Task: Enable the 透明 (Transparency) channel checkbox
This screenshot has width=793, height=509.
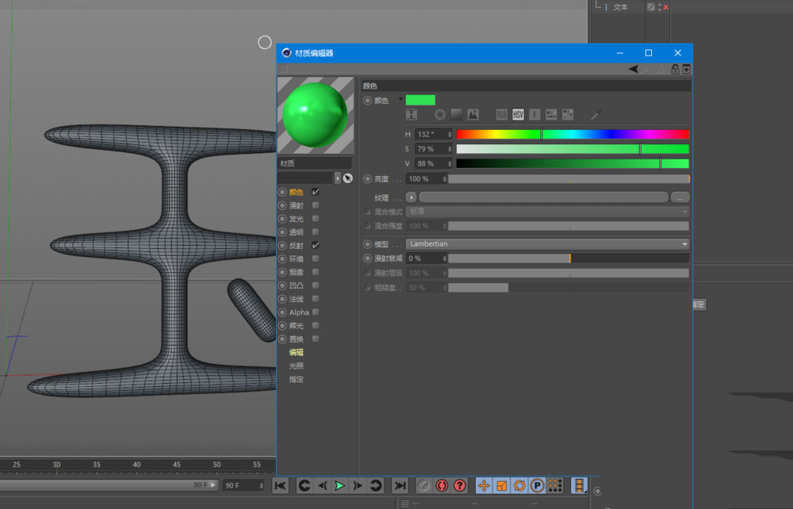Action: (316, 232)
